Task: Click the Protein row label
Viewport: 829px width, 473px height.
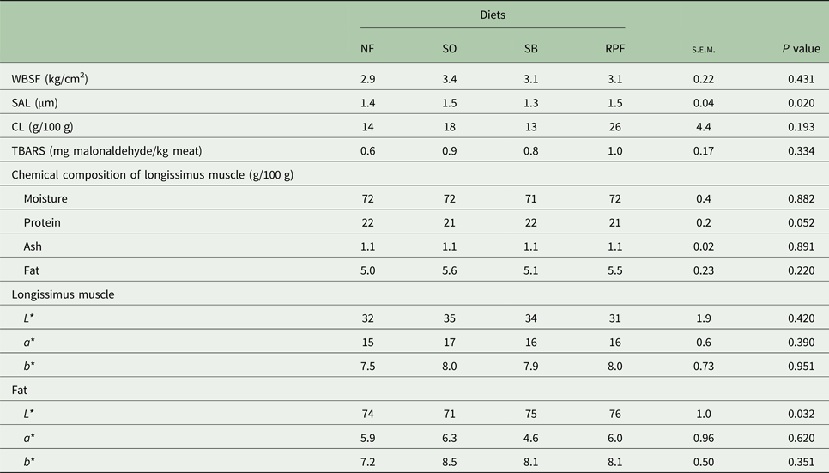Action: pos(42,222)
